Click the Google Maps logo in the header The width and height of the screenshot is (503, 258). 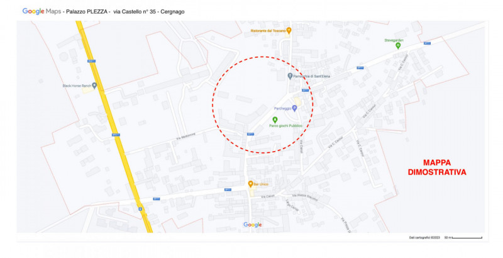coord(41,11)
